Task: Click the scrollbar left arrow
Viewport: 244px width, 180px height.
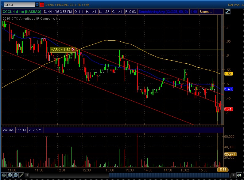Action: [x=27, y=175]
